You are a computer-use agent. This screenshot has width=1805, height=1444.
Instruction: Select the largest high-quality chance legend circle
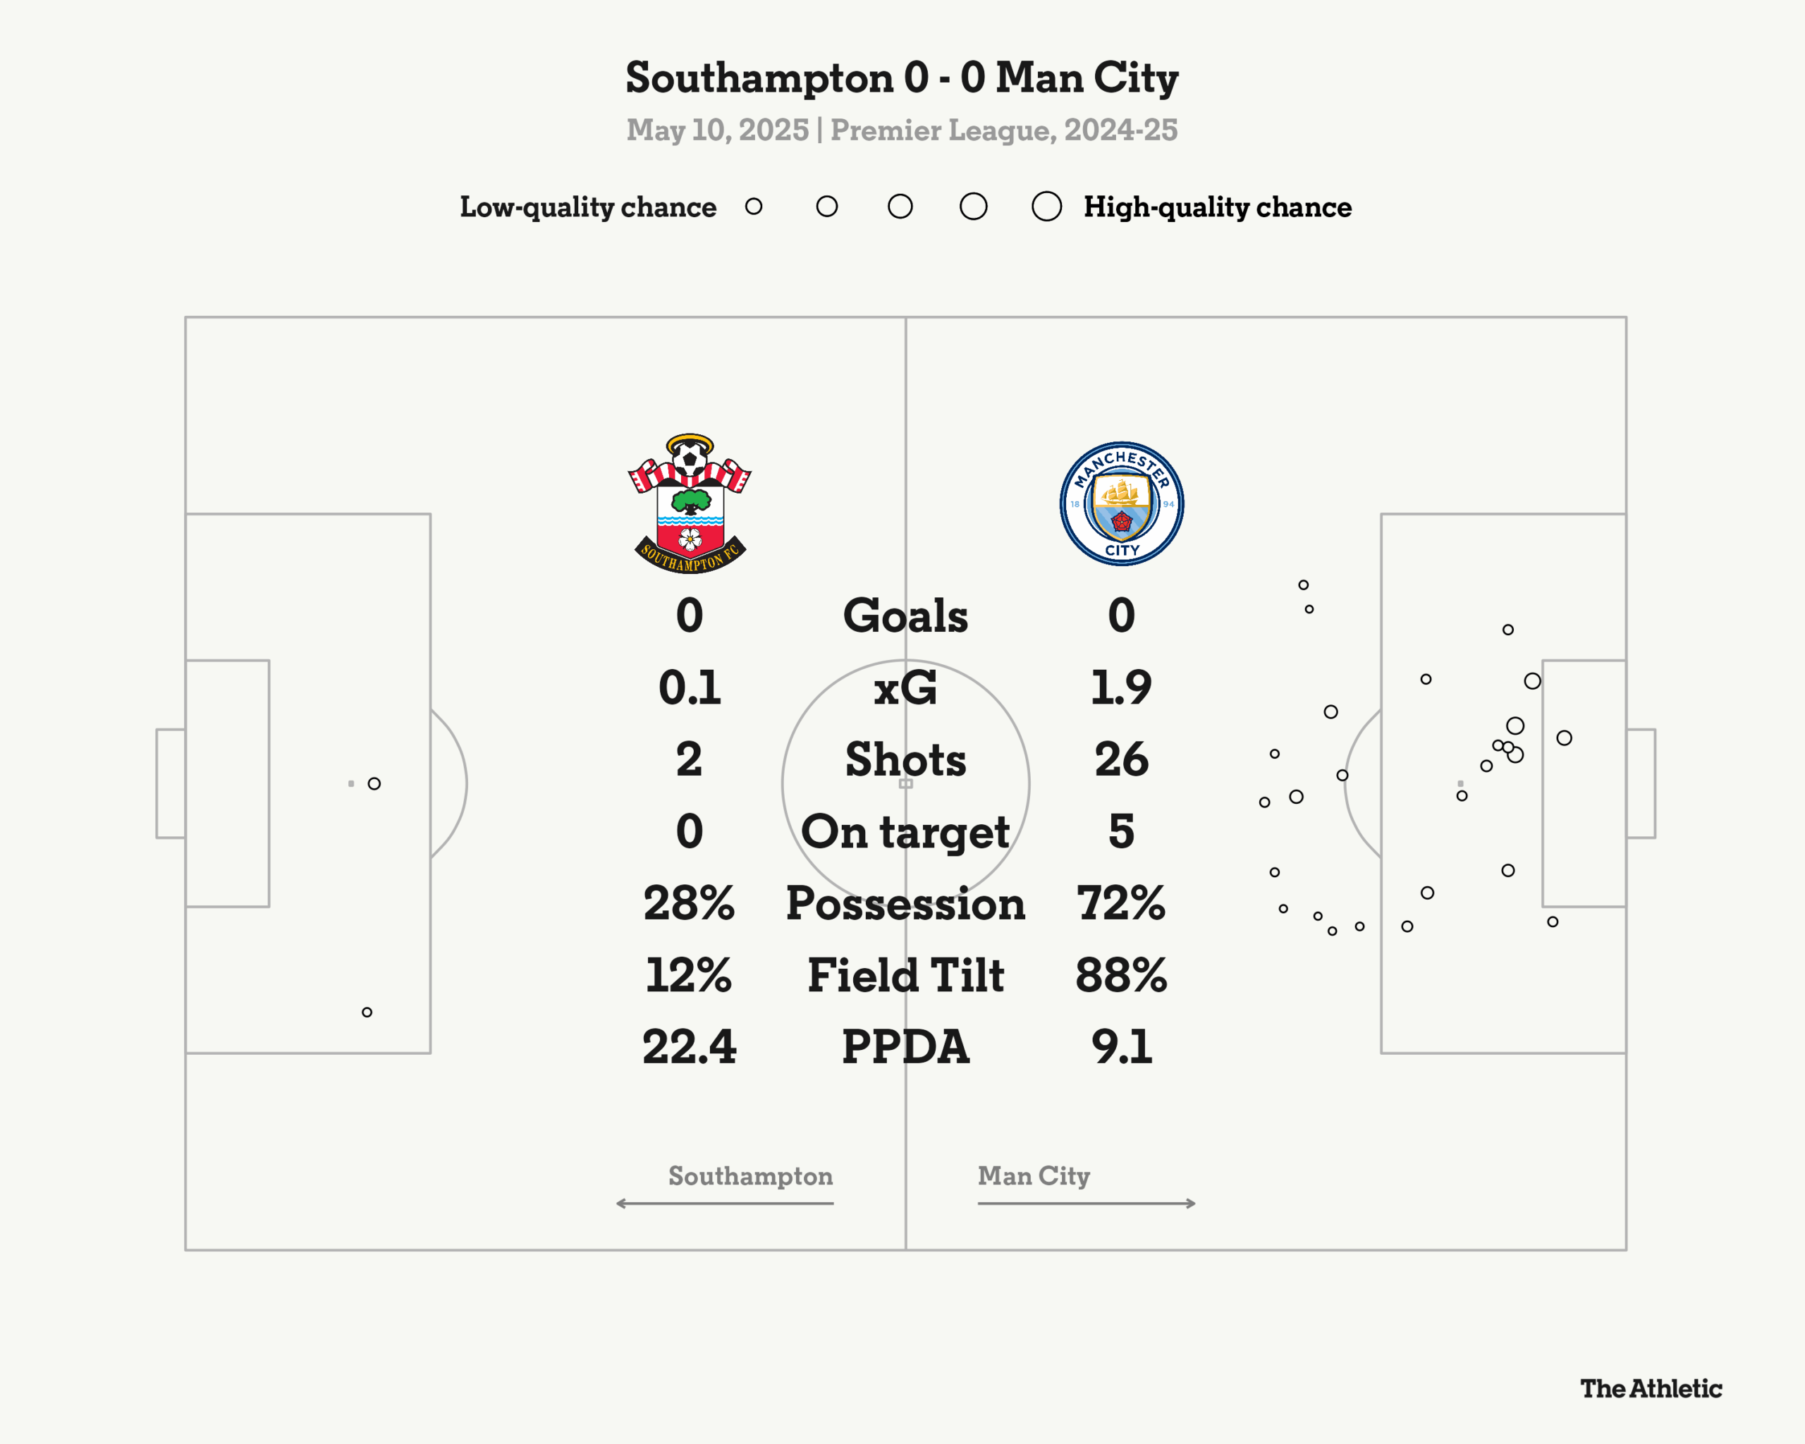pyautogui.click(x=1046, y=206)
